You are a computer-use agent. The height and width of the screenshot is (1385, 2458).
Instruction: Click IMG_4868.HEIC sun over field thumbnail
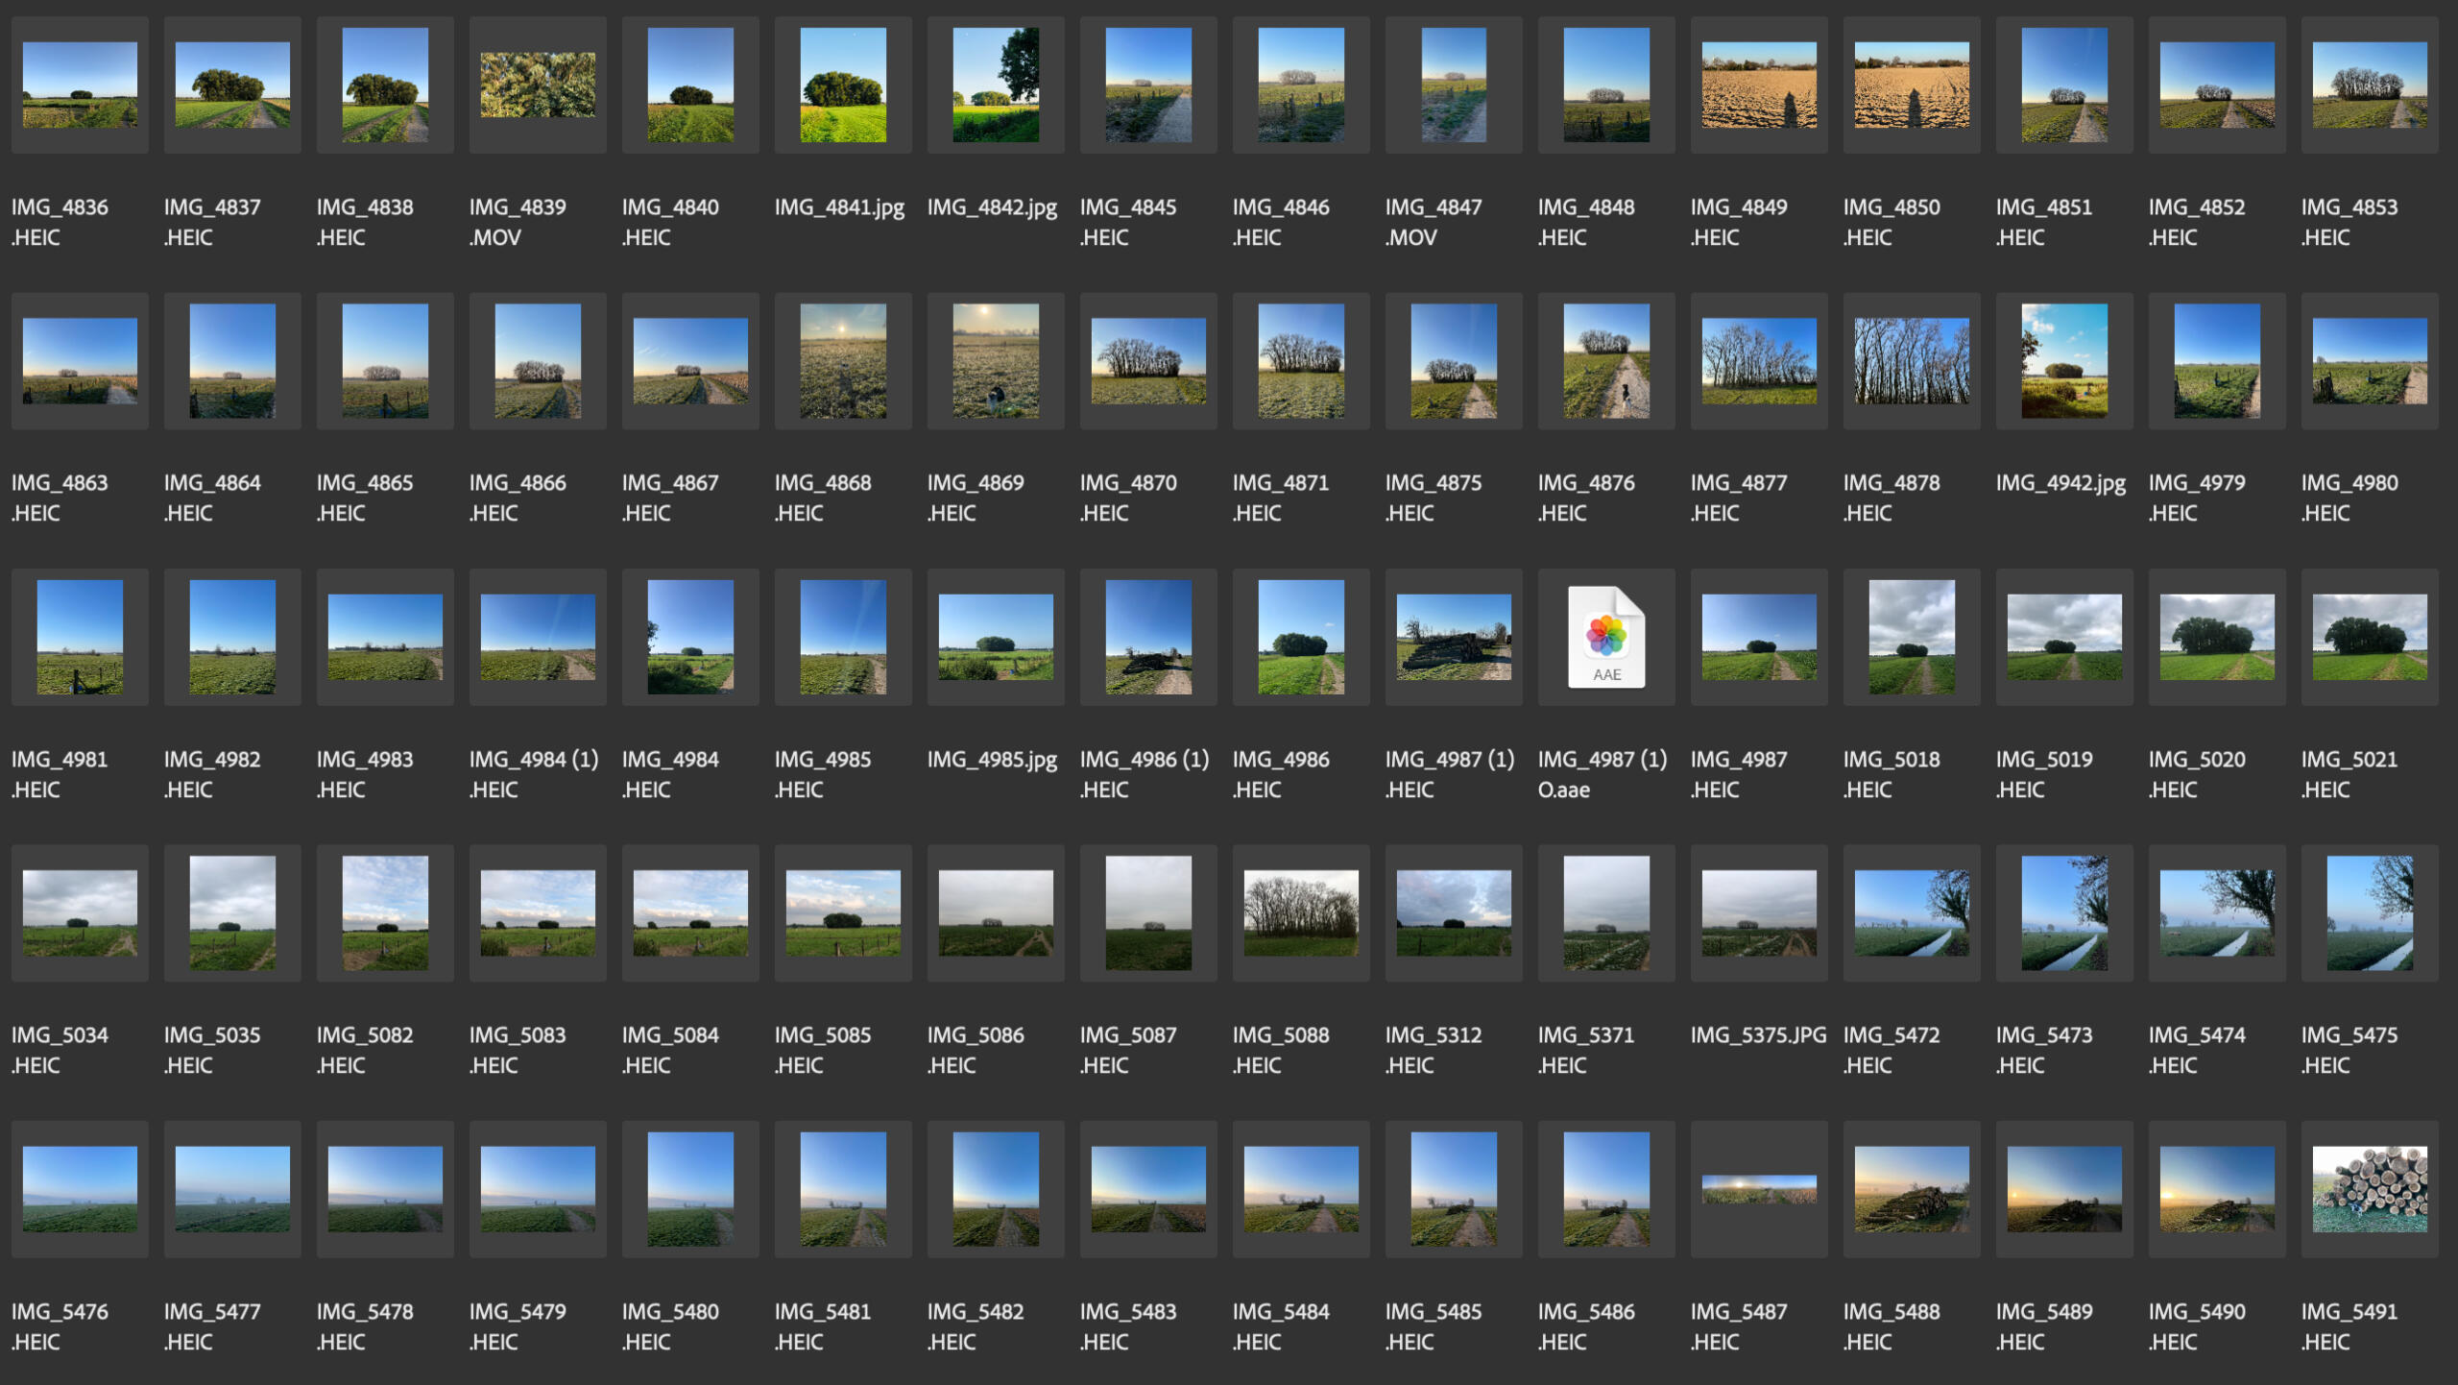click(843, 361)
